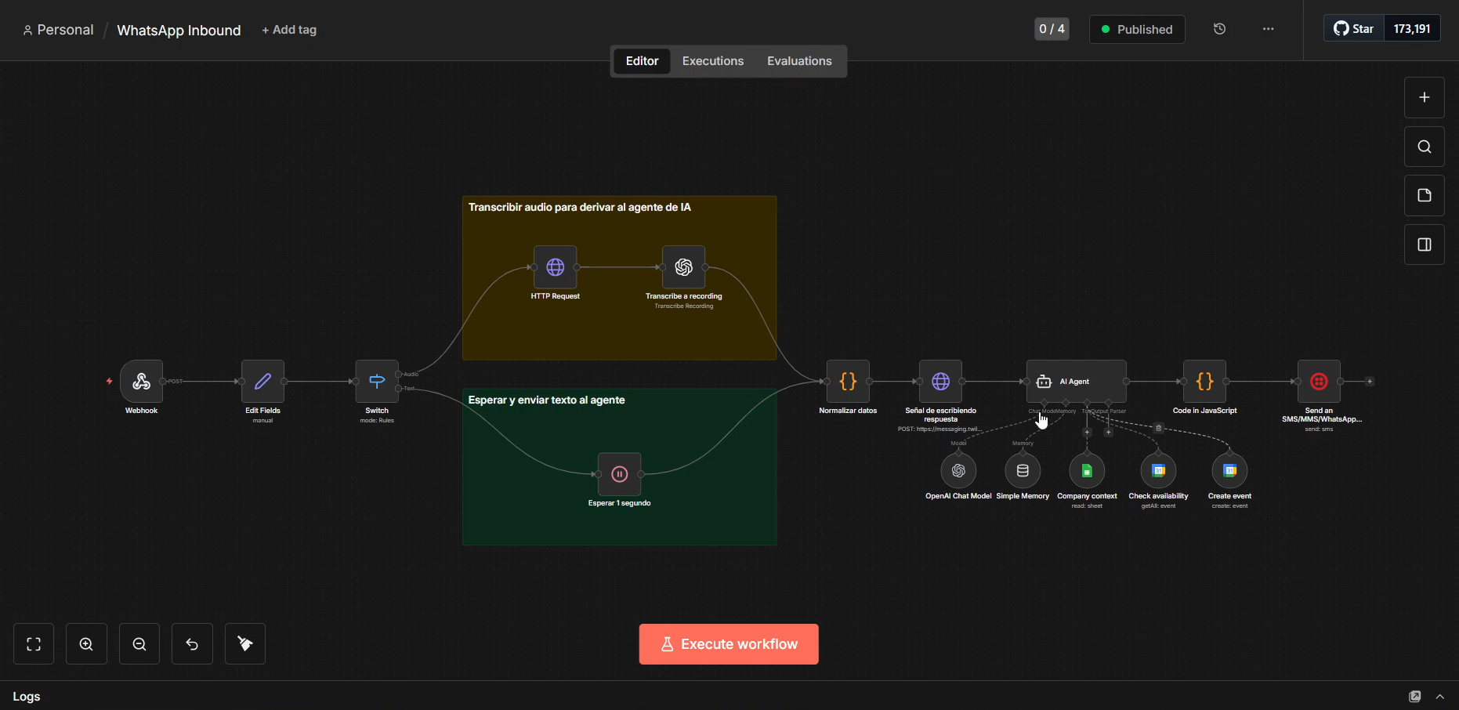This screenshot has width=1459, height=710.
Task: Open the add node plus panel
Action: 1424,97
